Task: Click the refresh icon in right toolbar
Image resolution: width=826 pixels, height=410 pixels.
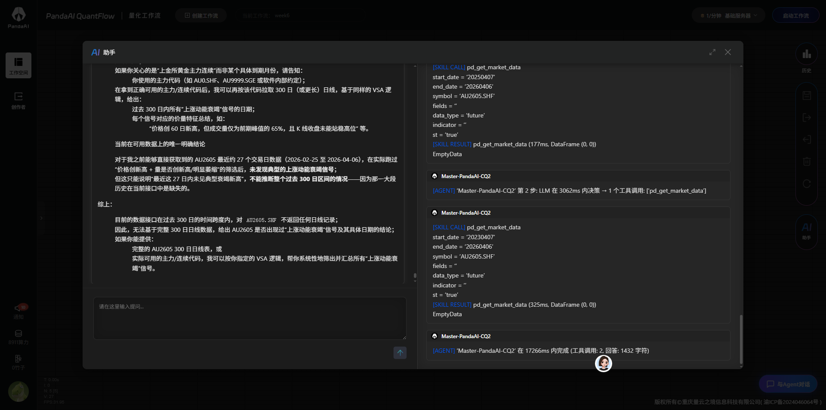Action: [807, 184]
